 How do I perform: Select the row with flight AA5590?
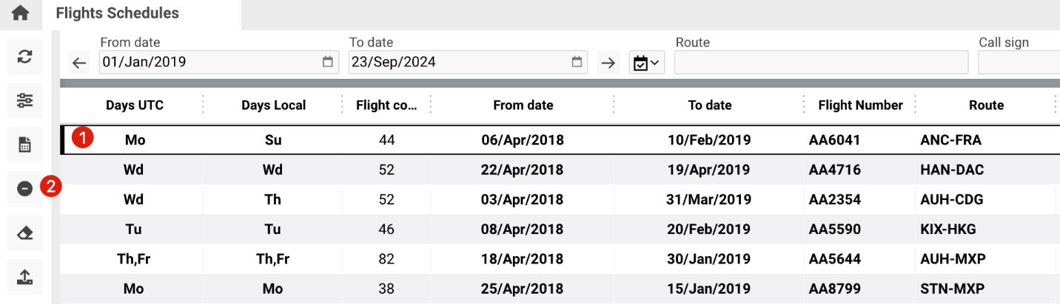(x=523, y=229)
